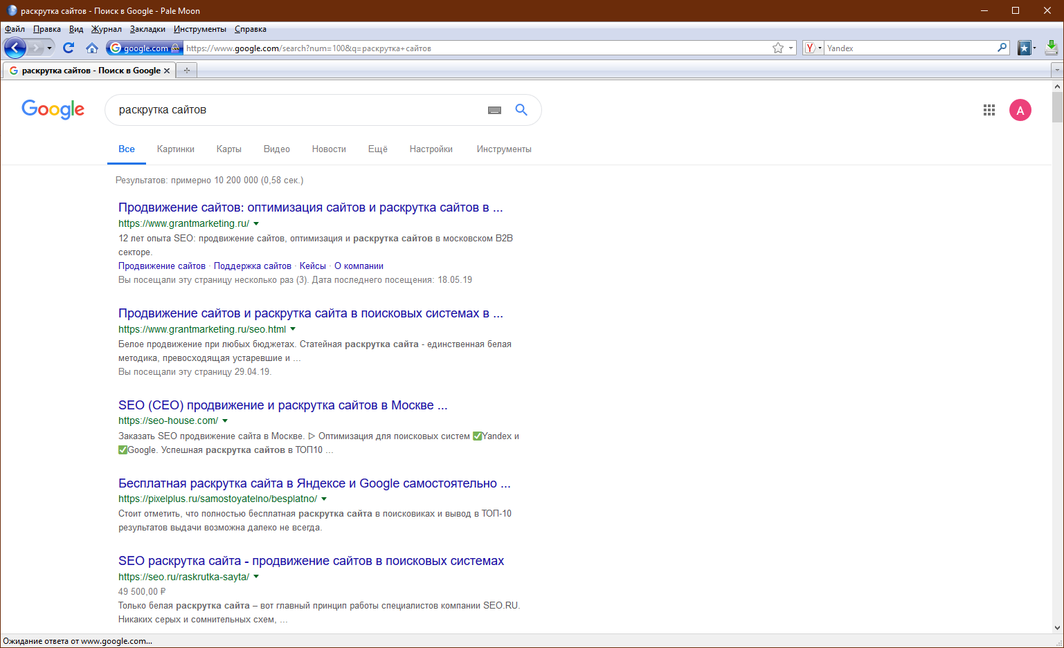The width and height of the screenshot is (1064, 648).
Task: Expand the arrow next to https://www.grantmarketing.ru/
Action: 256,223
